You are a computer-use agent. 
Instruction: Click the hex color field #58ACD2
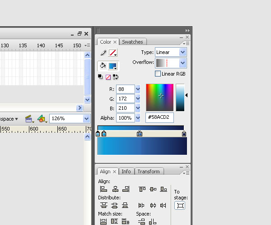pos(159,117)
